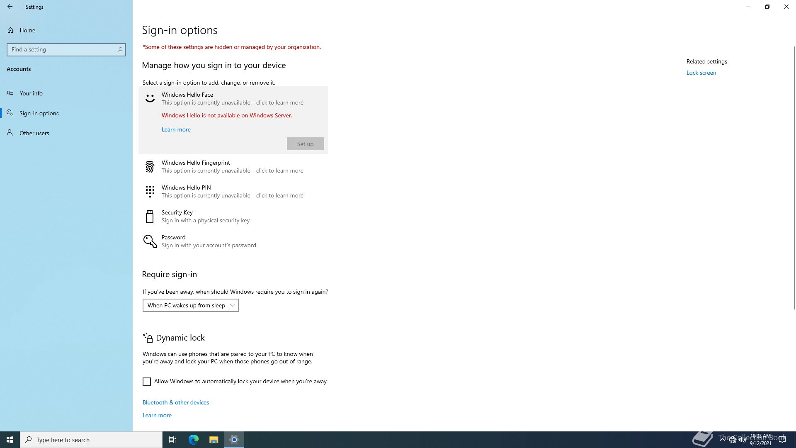This screenshot has width=796, height=448.
Task: Click the Password key icon
Action: pyautogui.click(x=150, y=241)
